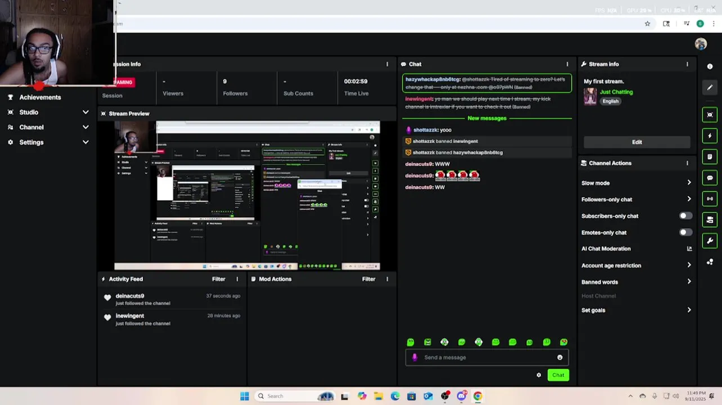Screen dimensions: 722x405
Task: Open the Session info panel kebab menu
Action: pyautogui.click(x=387, y=64)
